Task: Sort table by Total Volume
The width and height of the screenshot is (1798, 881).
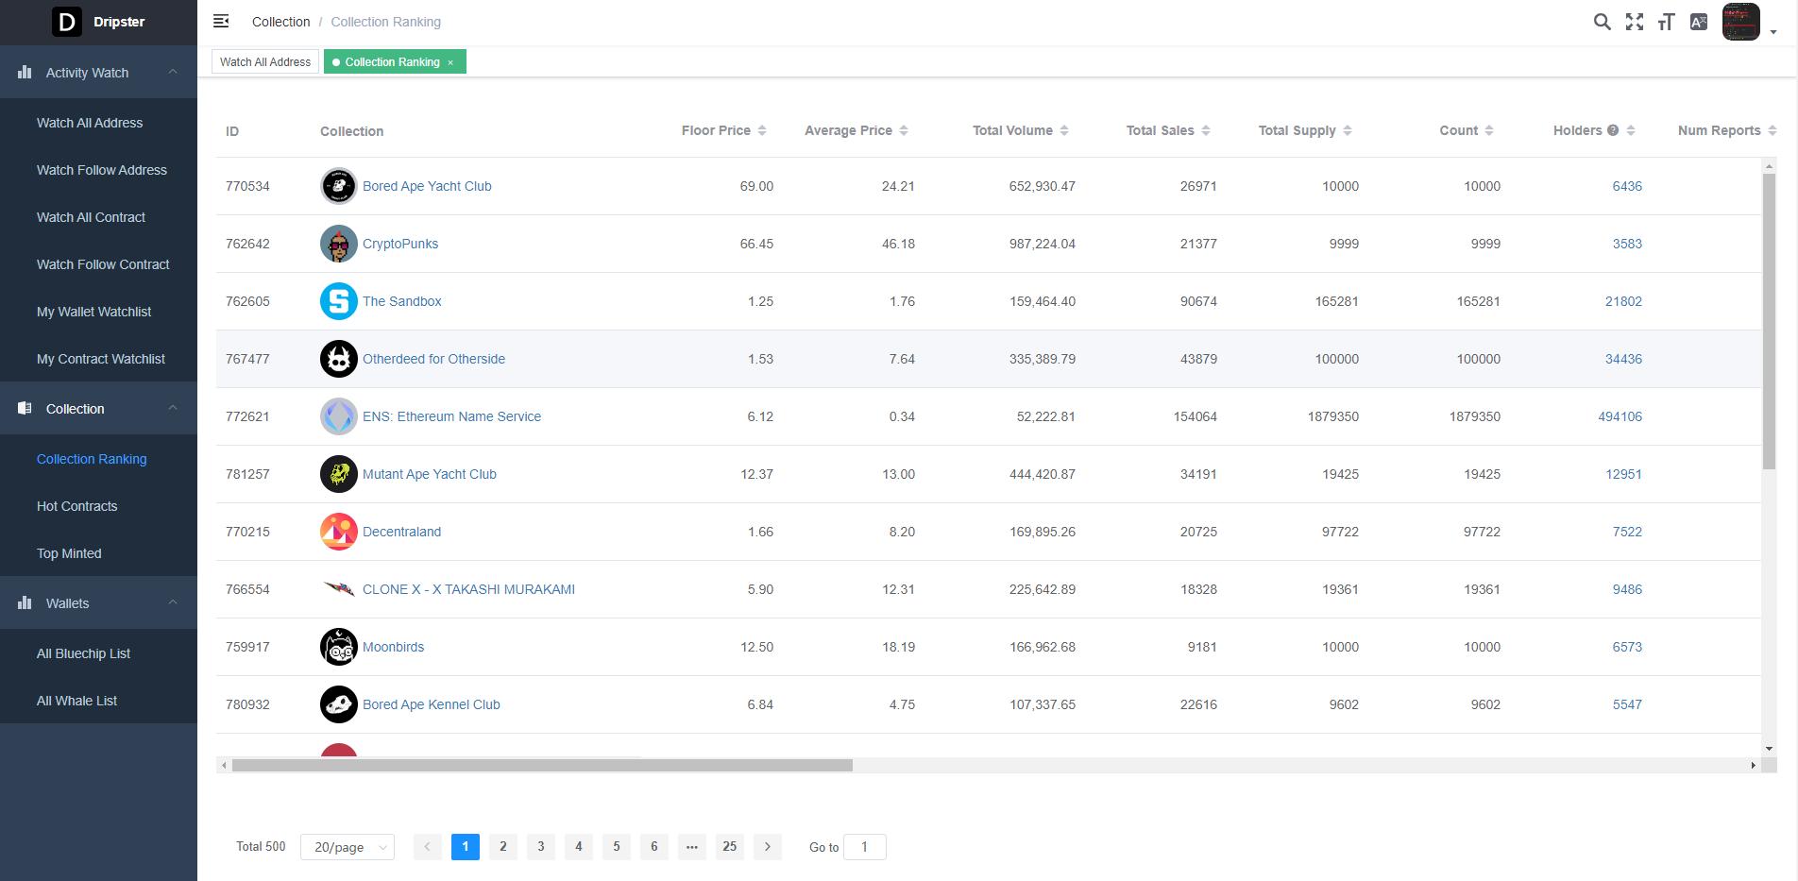Action: [1064, 130]
